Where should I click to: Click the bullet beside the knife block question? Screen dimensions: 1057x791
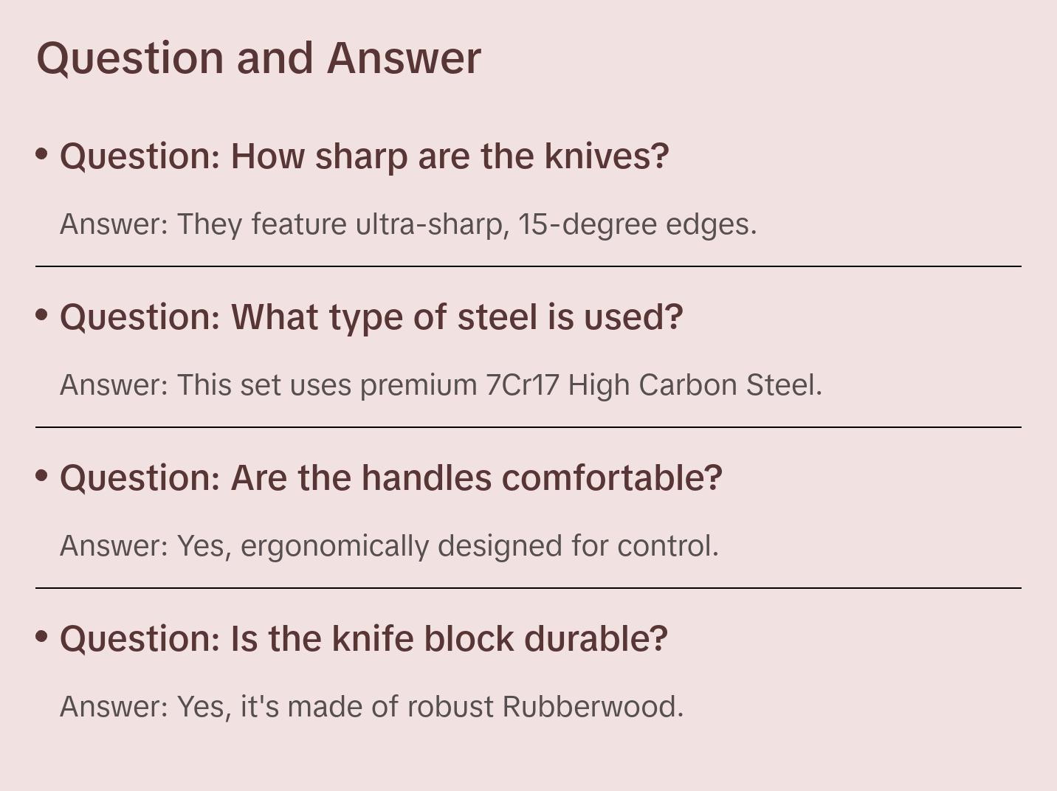(42, 636)
